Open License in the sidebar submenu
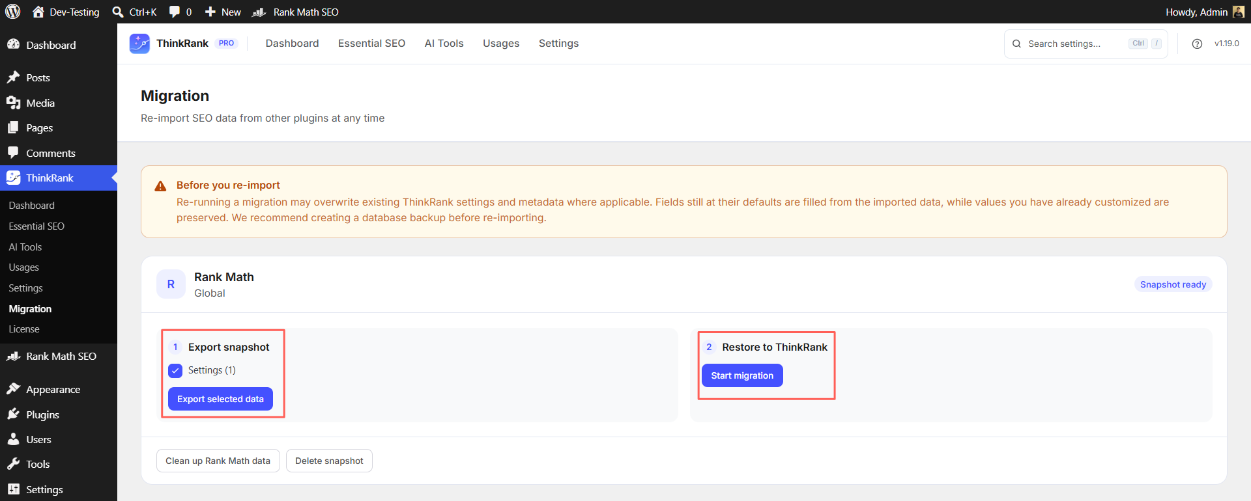 point(24,329)
